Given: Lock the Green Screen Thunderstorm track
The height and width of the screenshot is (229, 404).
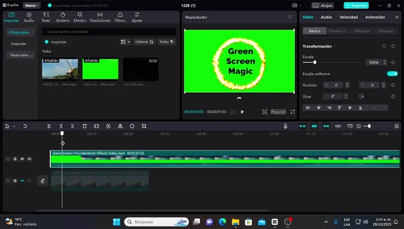Looking at the screenshot, I should [15, 159].
